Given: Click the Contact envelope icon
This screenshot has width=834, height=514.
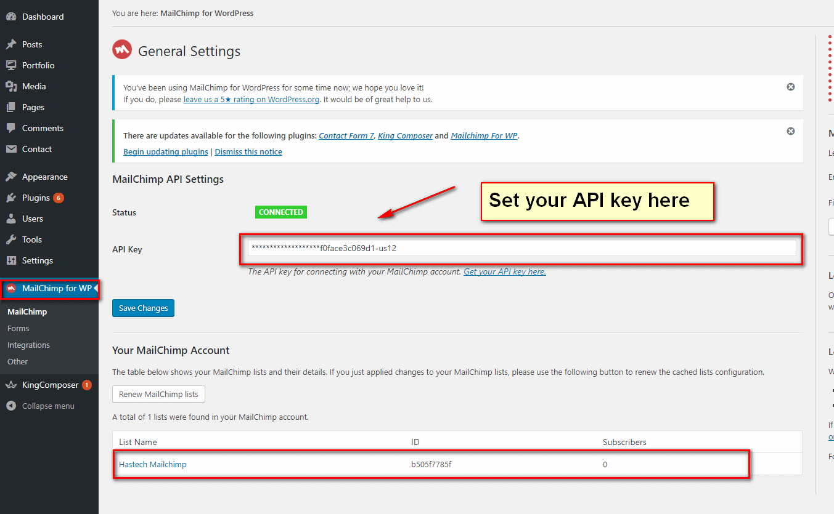Looking at the screenshot, I should tap(11, 149).
